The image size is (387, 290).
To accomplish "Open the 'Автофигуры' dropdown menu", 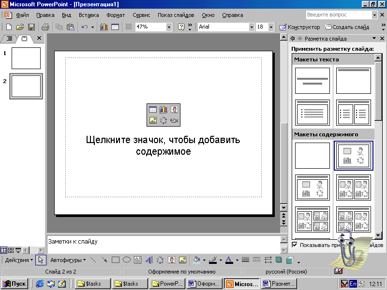I will click(x=68, y=260).
